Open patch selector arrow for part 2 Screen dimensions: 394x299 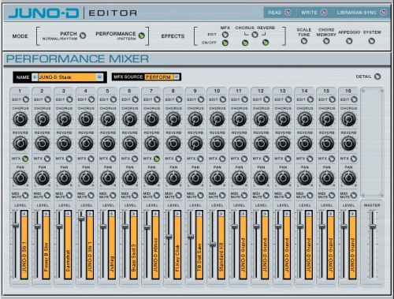[46, 214]
